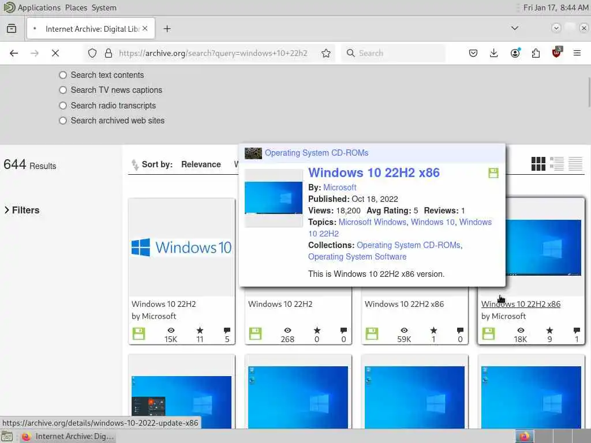The height and width of the screenshot is (443, 591).
Task: Select Search archived web sites option
Action: click(63, 121)
